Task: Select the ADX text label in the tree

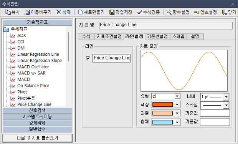Action: (x=21, y=36)
